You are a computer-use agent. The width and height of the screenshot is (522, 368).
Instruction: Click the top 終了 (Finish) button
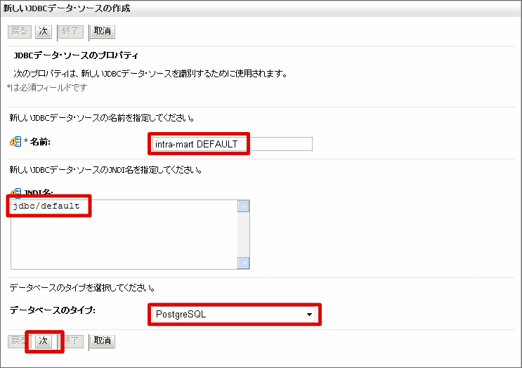point(71,32)
